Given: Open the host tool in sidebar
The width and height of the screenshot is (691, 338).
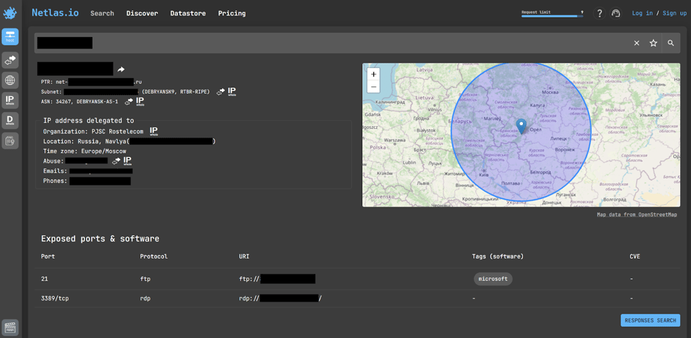Looking at the screenshot, I should point(10,36).
